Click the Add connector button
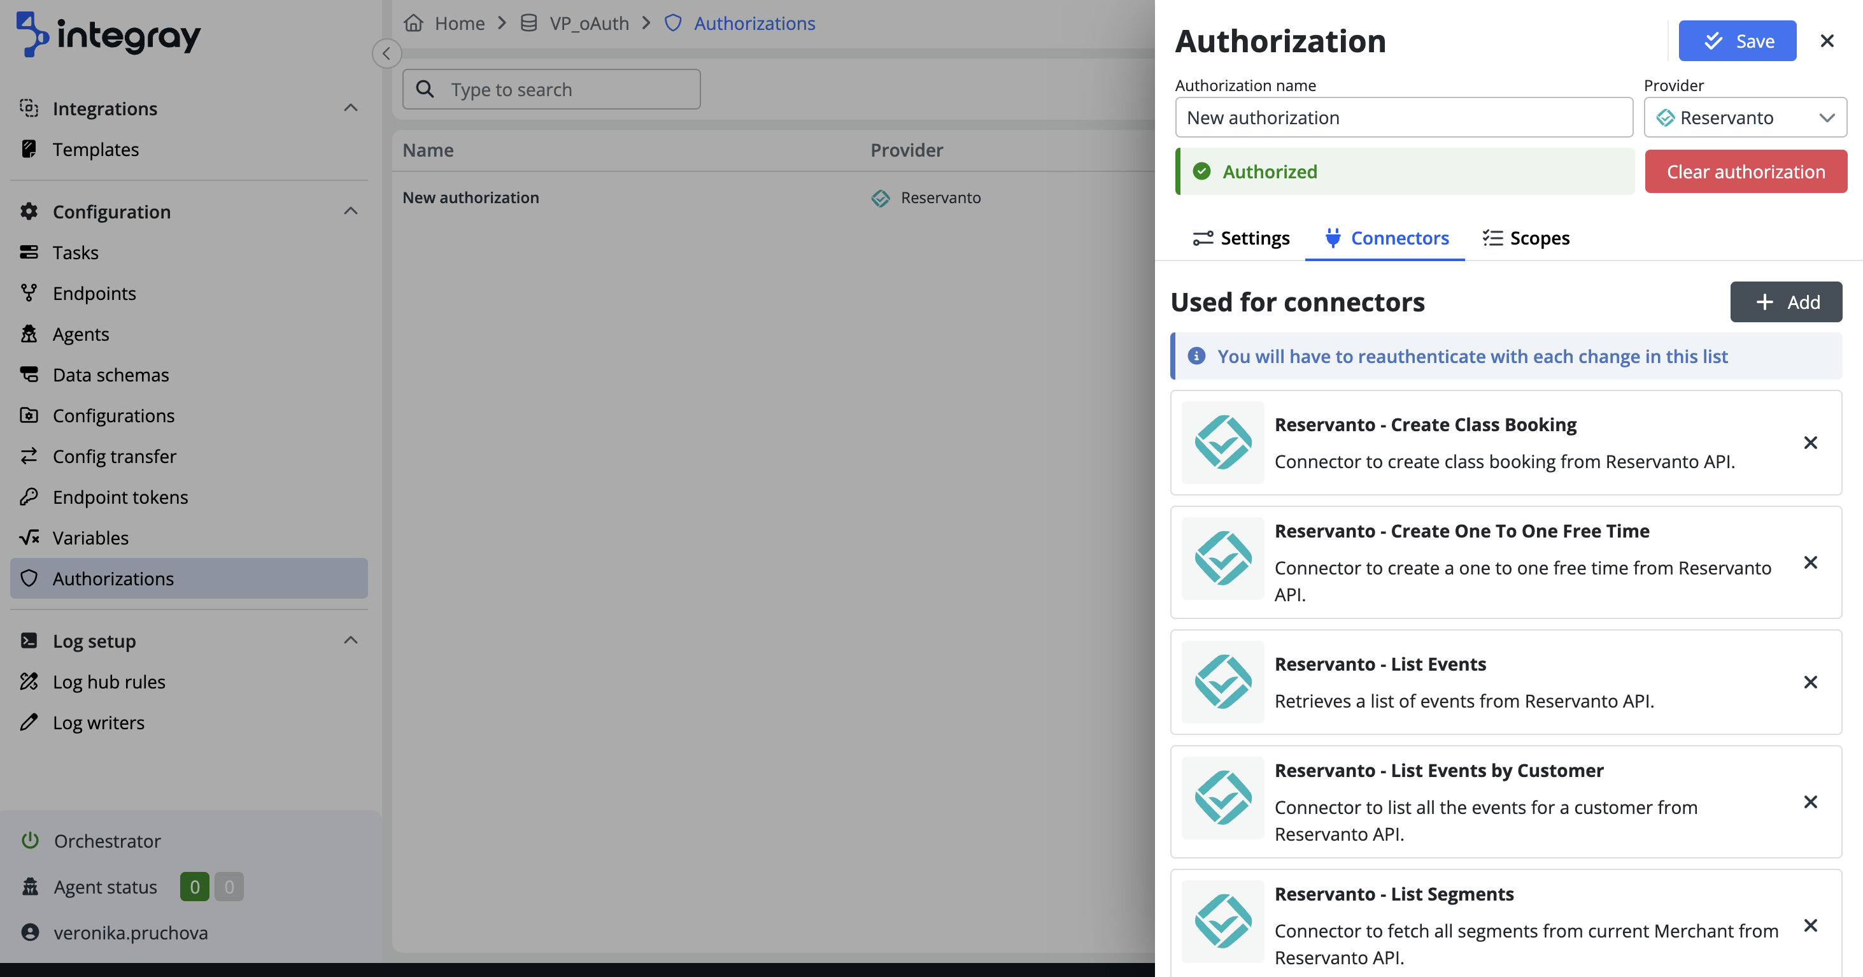Viewport: 1863px width, 977px height. click(1785, 303)
